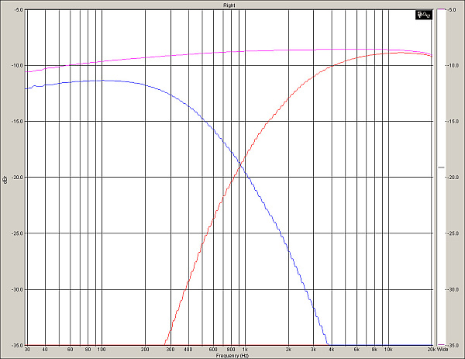Click the blue and red curve crossover point
Image resolution: width=465 pixels, height=359 pixels.
tap(242, 164)
